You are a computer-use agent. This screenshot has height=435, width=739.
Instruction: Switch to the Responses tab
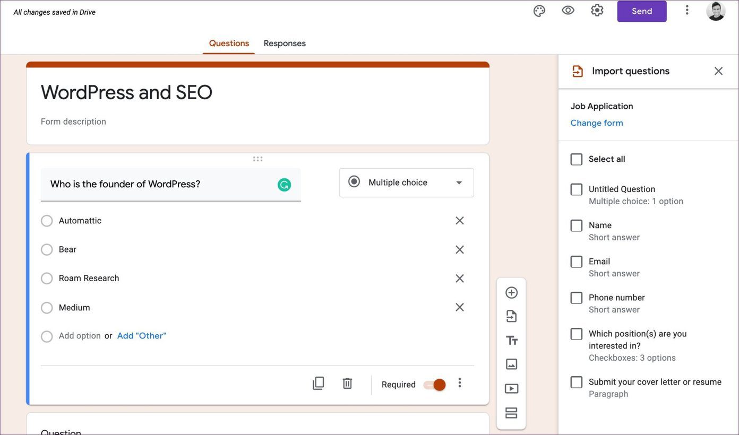[x=285, y=43]
